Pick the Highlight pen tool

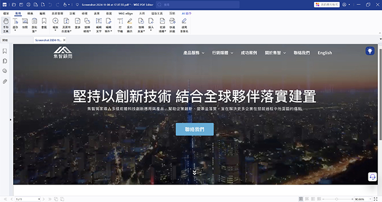(130, 25)
